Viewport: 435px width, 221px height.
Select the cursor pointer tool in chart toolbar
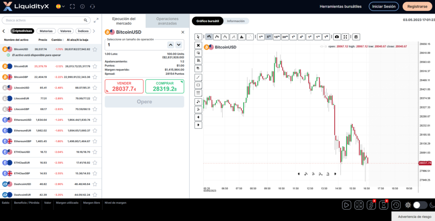198,36
